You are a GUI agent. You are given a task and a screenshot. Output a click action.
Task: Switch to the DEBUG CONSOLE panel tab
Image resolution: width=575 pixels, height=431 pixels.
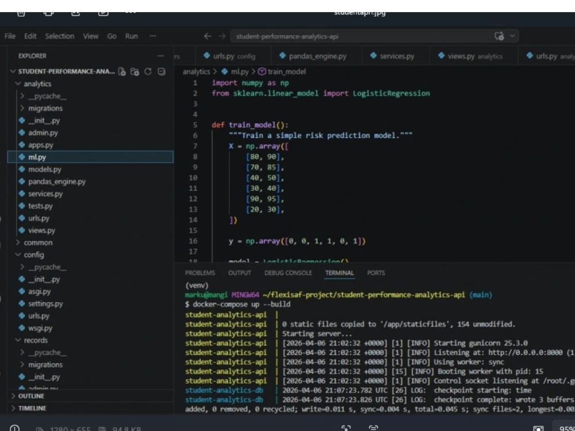[288, 273]
